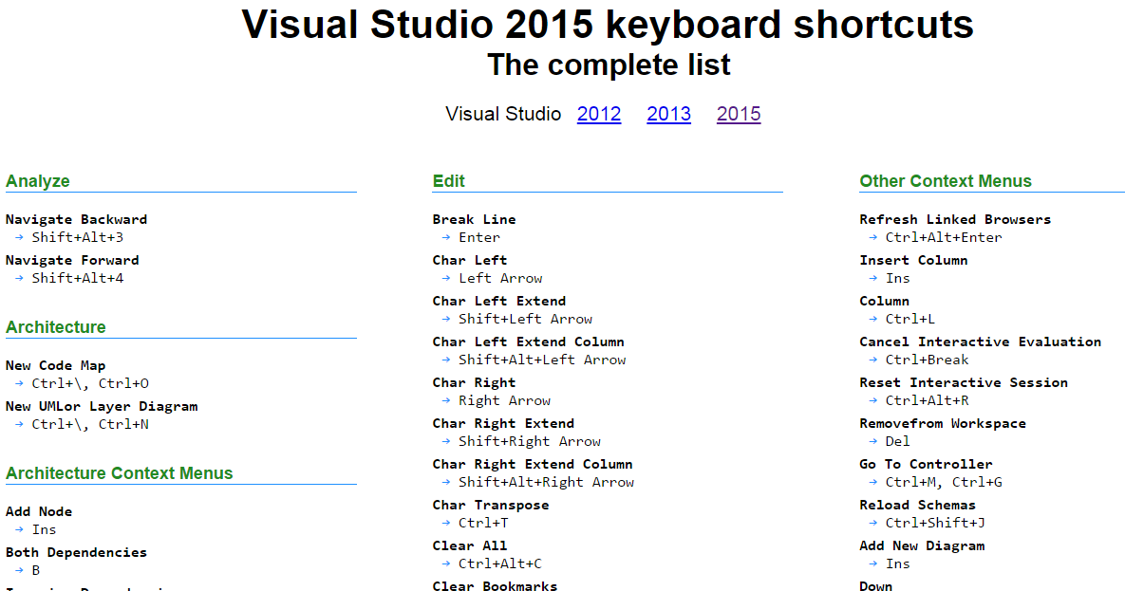Click the page title heading

click(x=609, y=25)
